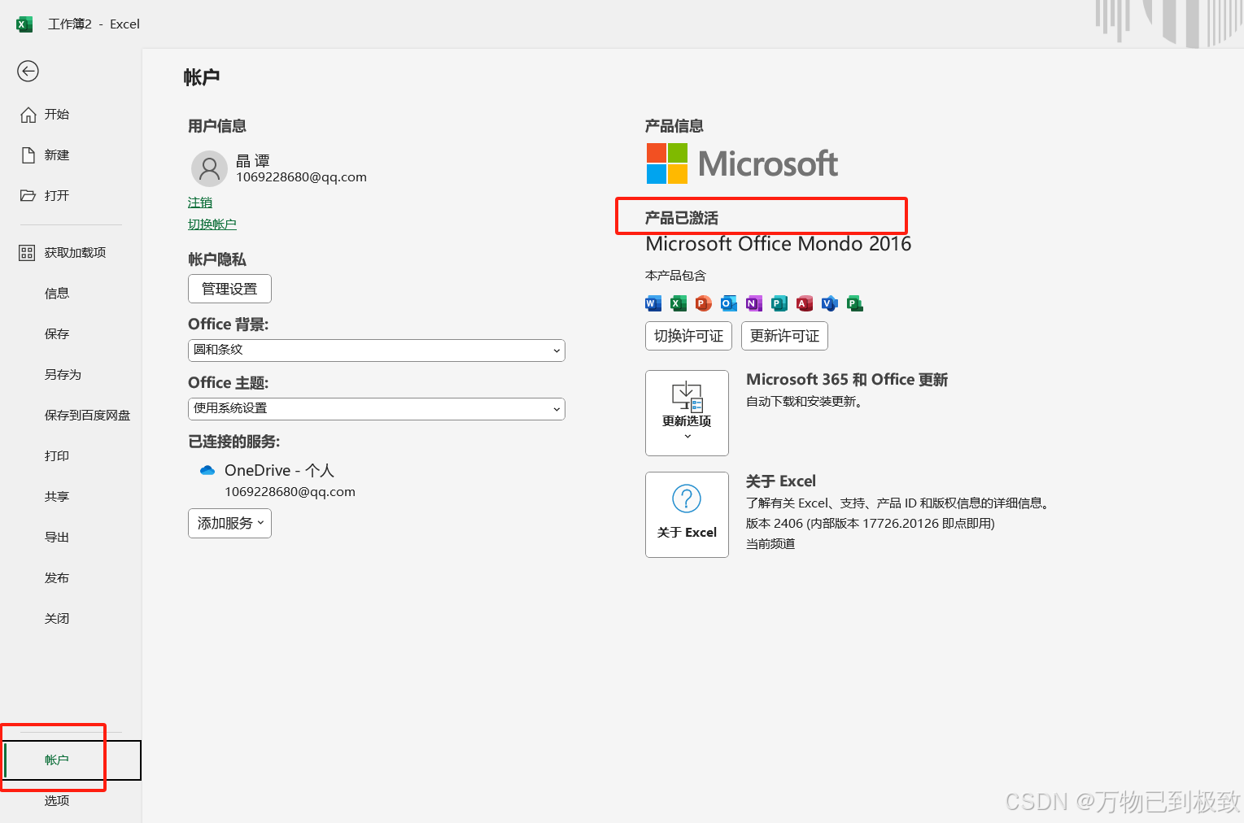
Task: Click the Word product icon
Action: (x=653, y=303)
